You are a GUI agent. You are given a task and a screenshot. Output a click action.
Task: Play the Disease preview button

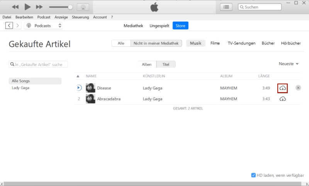pos(79,88)
